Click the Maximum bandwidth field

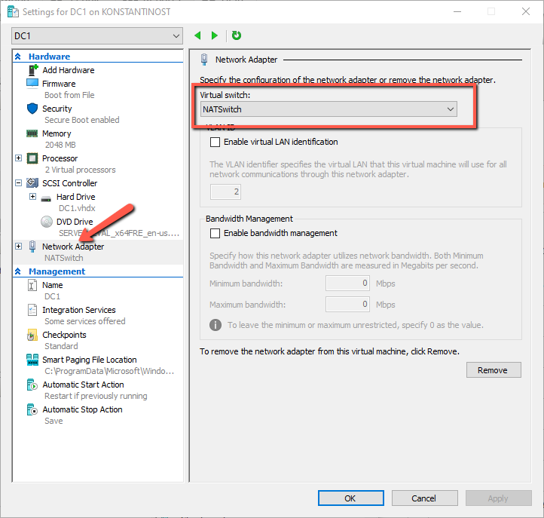click(x=347, y=305)
